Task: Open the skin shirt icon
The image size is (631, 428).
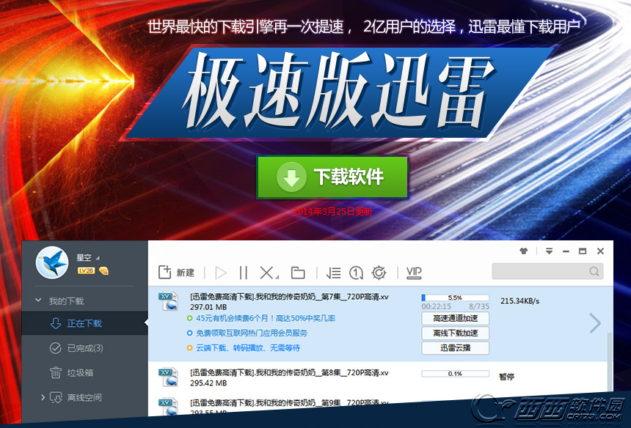Action: pyautogui.click(x=523, y=251)
